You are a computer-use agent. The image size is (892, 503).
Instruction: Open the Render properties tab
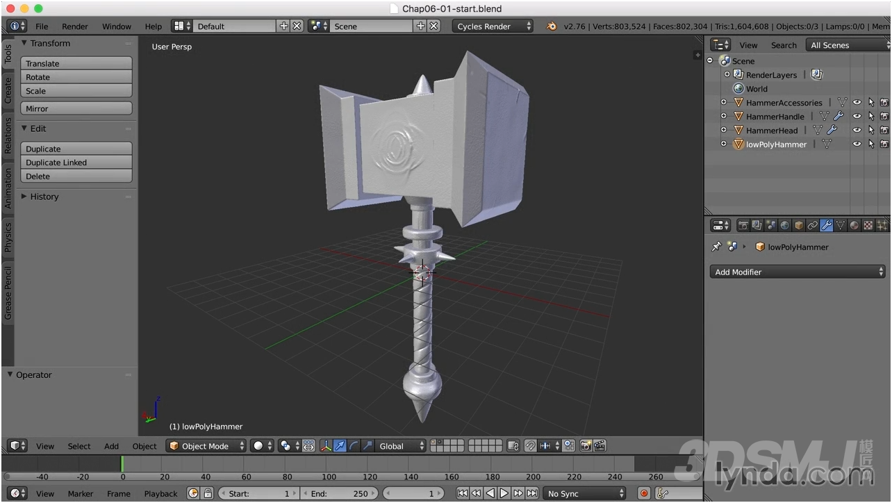click(743, 225)
